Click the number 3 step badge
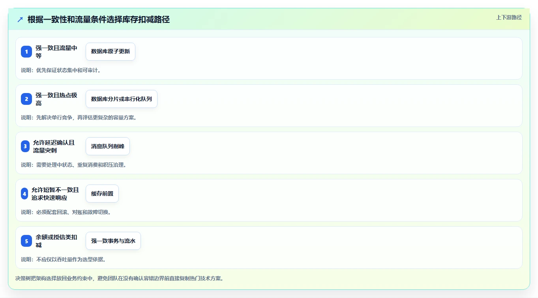This screenshot has height=298, width=538. click(x=25, y=146)
